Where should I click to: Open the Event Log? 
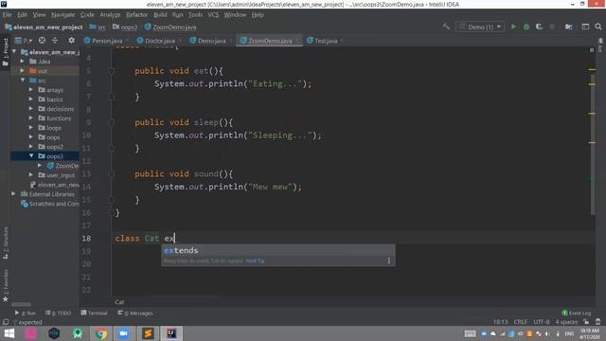(x=577, y=313)
